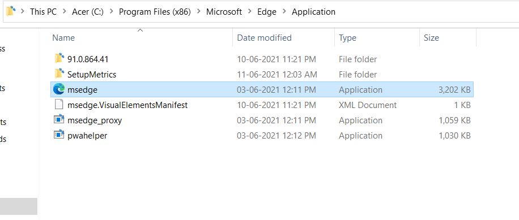Navigate to Program Files (x86) breadcrumb
The width and height of the screenshot is (519, 220).
155,11
